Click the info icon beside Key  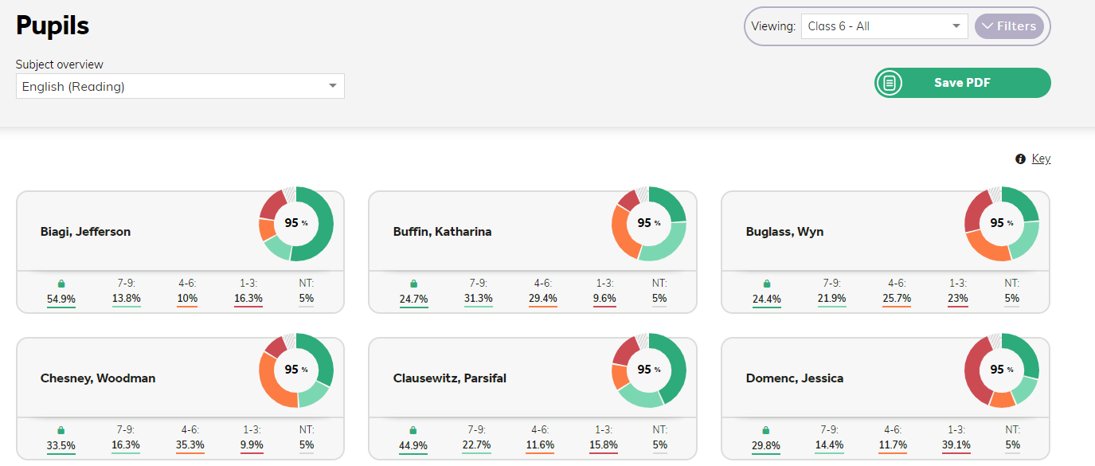coord(1020,159)
